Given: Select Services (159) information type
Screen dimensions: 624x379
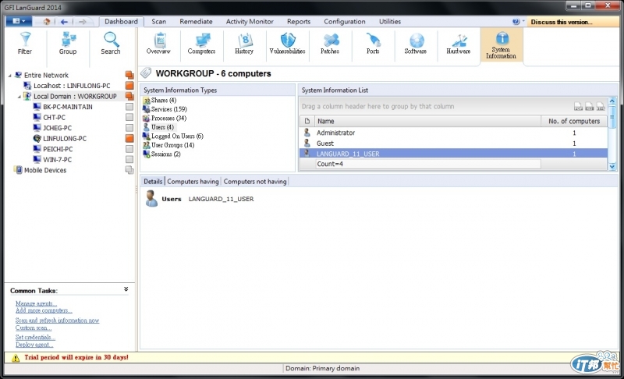Looking at the screenshot, I should (168, 109).
